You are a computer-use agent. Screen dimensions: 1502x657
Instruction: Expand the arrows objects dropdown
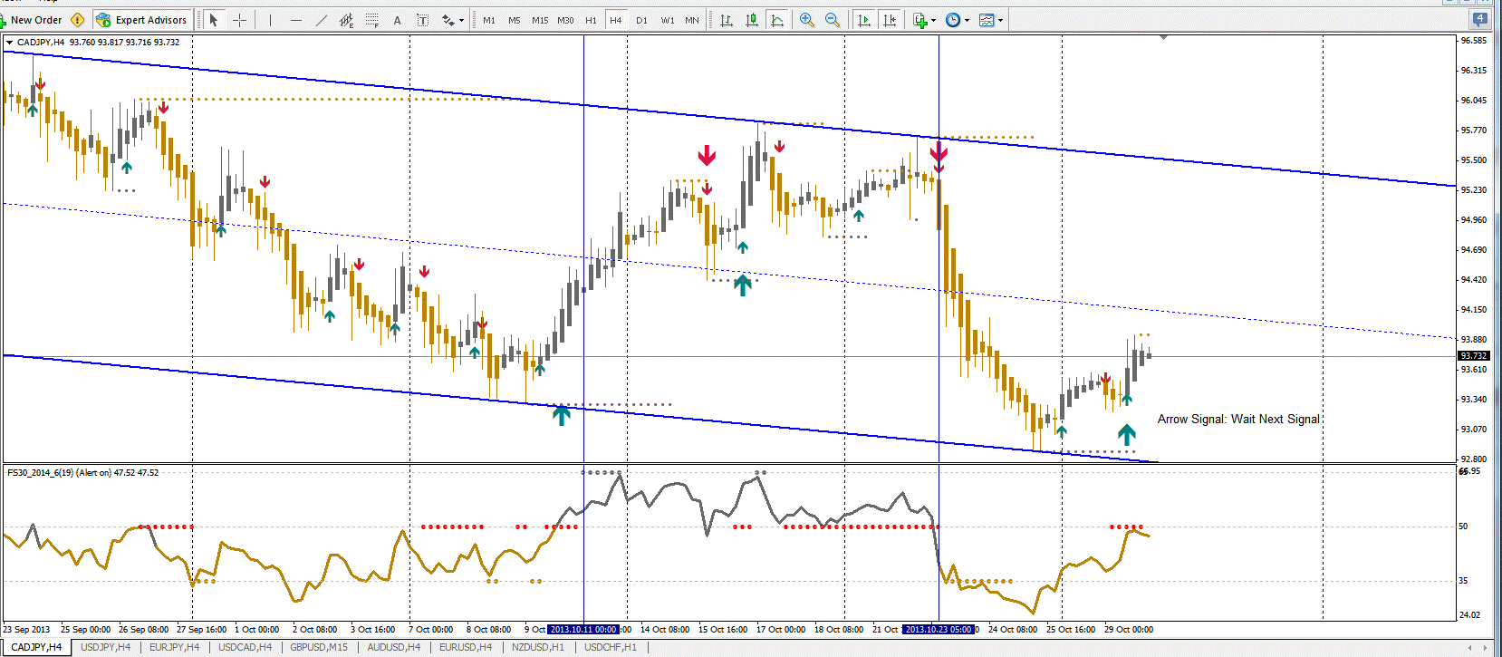click(x=461, y=20)
